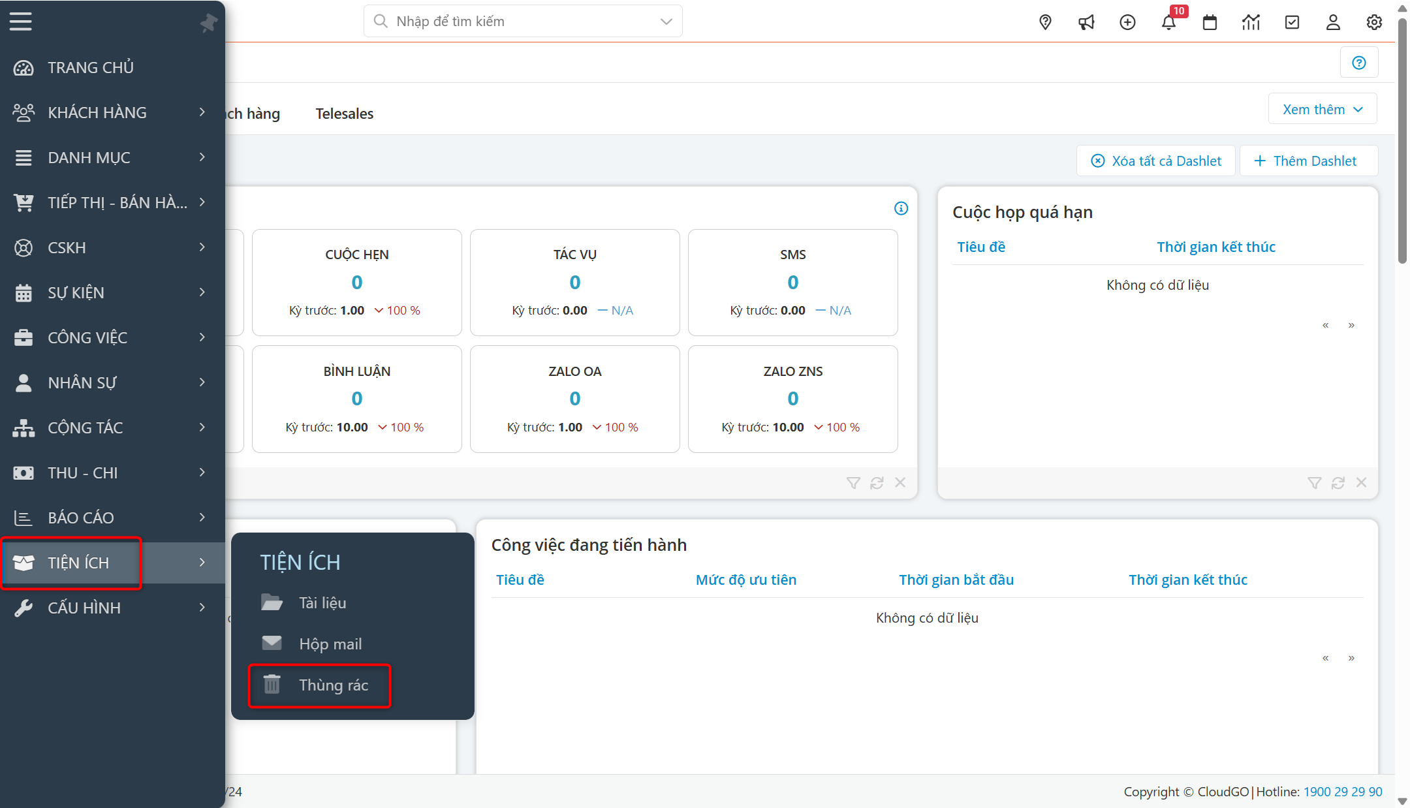Click filter icon in Cuộc họp quá hạn dashlet
Screen dimensions: 1410x808
coord(1314,482)
